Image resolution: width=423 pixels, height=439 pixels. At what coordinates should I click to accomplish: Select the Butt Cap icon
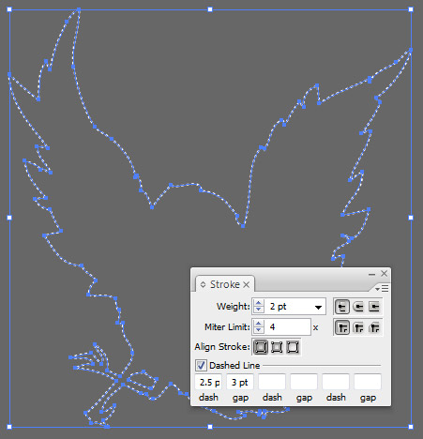pyautogui.click(x=342, y=307)
